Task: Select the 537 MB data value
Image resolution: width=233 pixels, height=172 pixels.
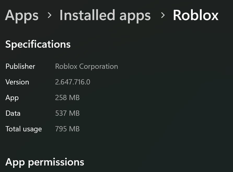Action: coord(67,113)
